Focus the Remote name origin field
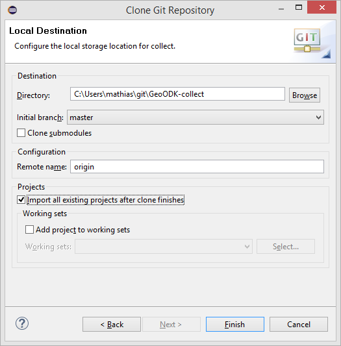341x346 pixels. click(197, 167)
